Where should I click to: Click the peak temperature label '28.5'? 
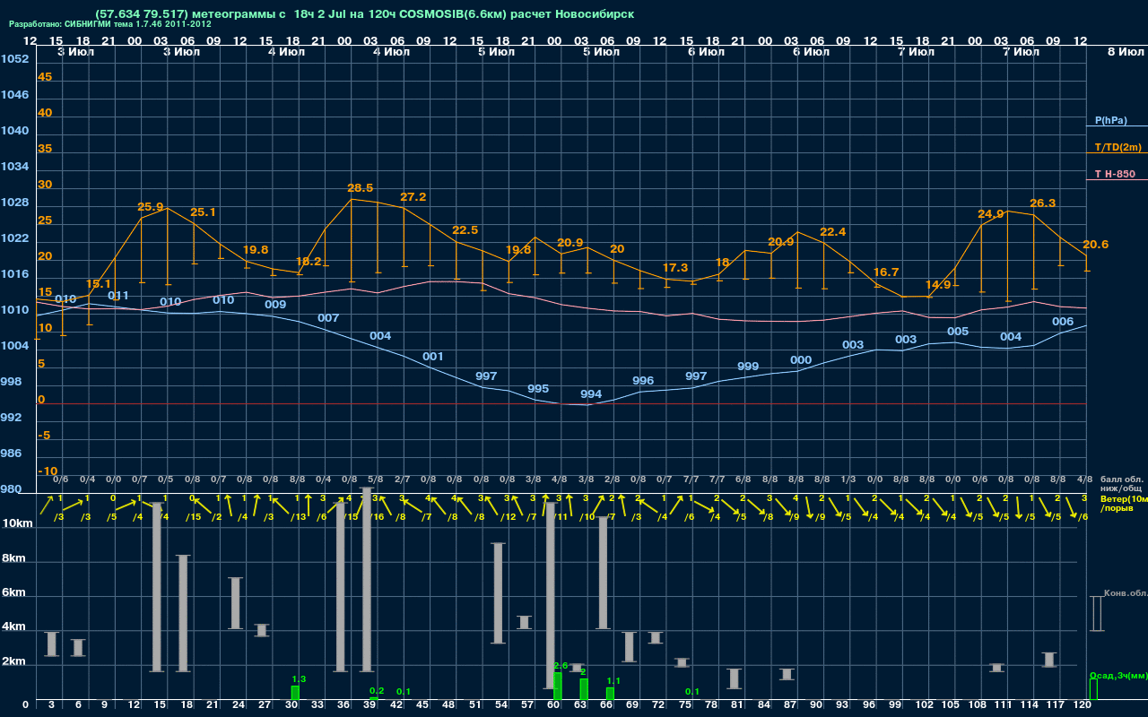click(x=360, y=188)
